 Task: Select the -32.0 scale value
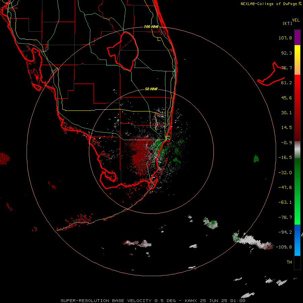tap(285, 173)
